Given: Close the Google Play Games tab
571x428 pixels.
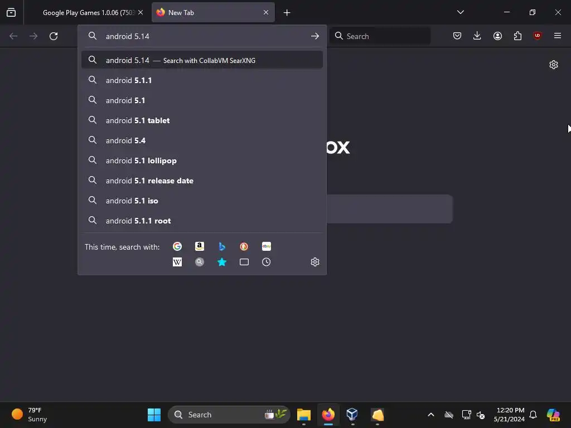Looking at the screenshot, I should [141, 12].
